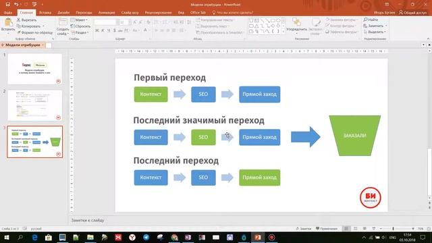Image resolution: width=432 pixels, height=243 pixels.
Task: Click zoom in plus button
Action: [x=412, y=229]
